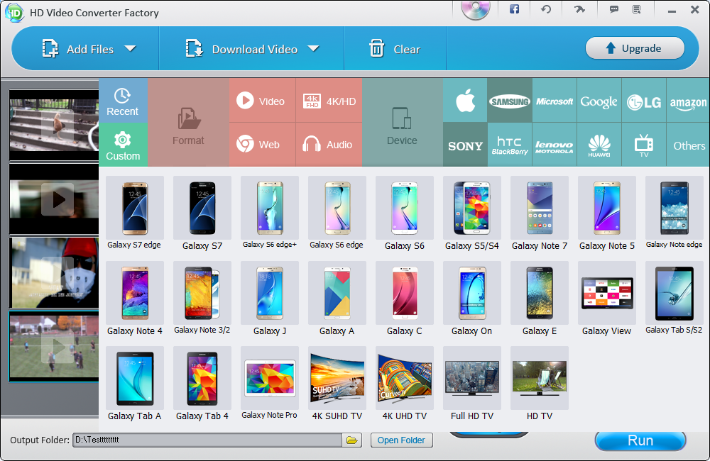Pick the Galaxy S6 profile
Screen dimensions: 710x461
point(405,213)
